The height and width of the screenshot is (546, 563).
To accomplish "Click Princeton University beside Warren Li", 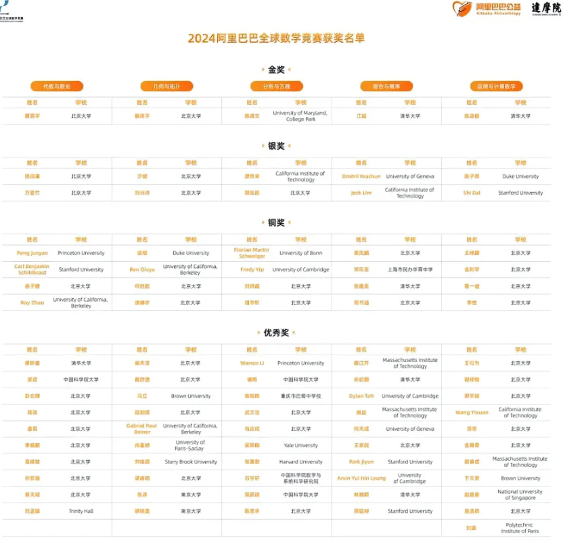I will [301, 363].
